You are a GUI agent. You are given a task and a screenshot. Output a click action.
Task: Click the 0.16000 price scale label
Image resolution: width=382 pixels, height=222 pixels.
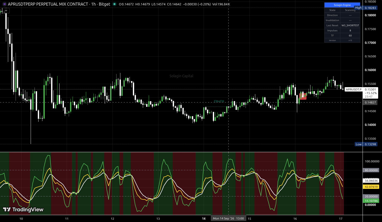tap(370, 70)
